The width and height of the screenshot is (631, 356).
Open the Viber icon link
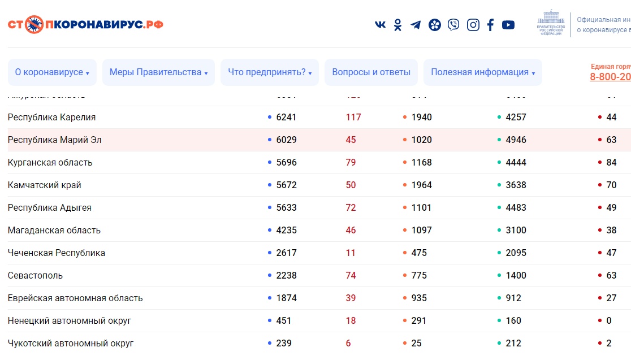point(453,25)
